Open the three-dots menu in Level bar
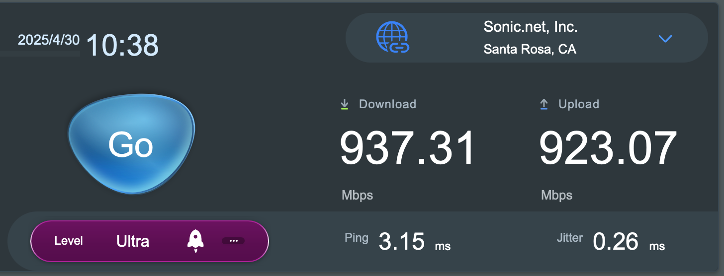Viewport: 724px width, 276px height. point(233,241)
